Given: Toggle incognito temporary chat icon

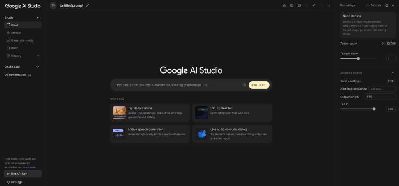Looking at the screenshot, I should (x=284, y=5).
